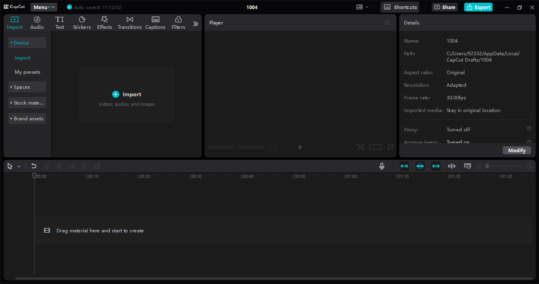539x284 pixels.
Task: Click the Stay in original location value
Action: 473,110
